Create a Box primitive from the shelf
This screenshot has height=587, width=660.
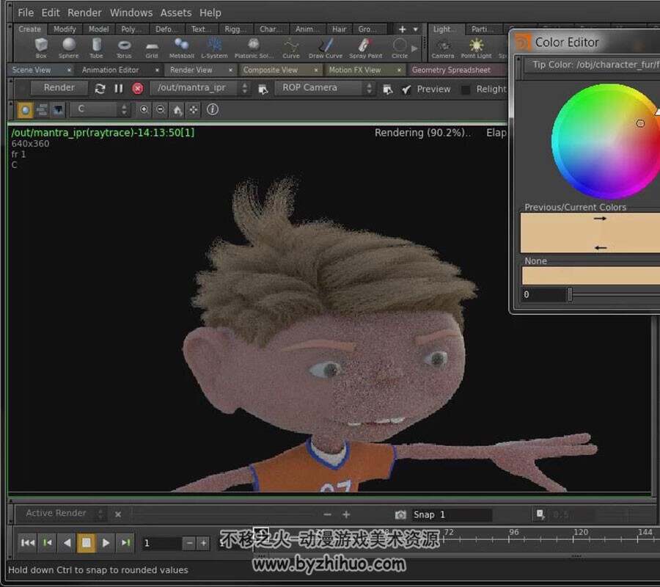pos(41,48)
